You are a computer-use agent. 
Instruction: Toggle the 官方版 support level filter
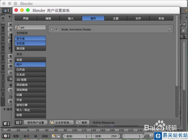pyautogui.click(x=30, y=39)
